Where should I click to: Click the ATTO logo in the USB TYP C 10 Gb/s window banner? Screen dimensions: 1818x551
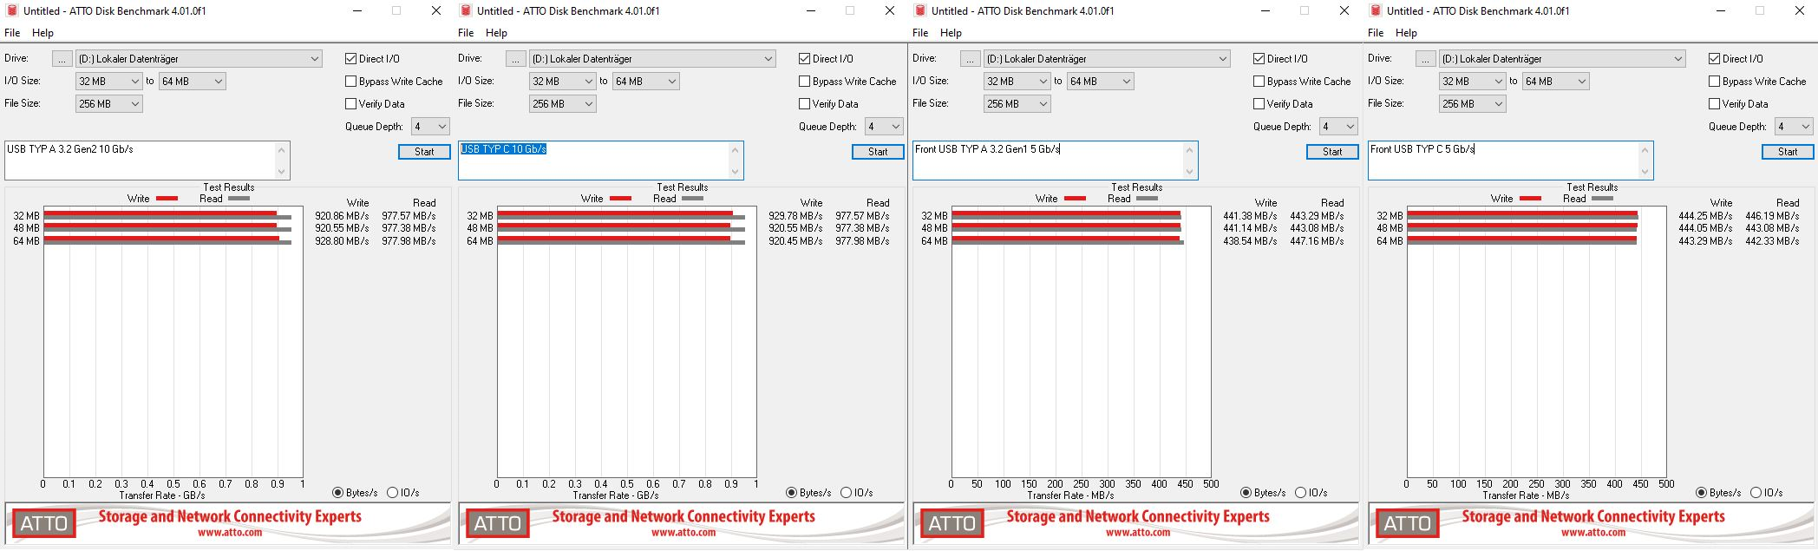pyautogui.click(x=498, y=523)
